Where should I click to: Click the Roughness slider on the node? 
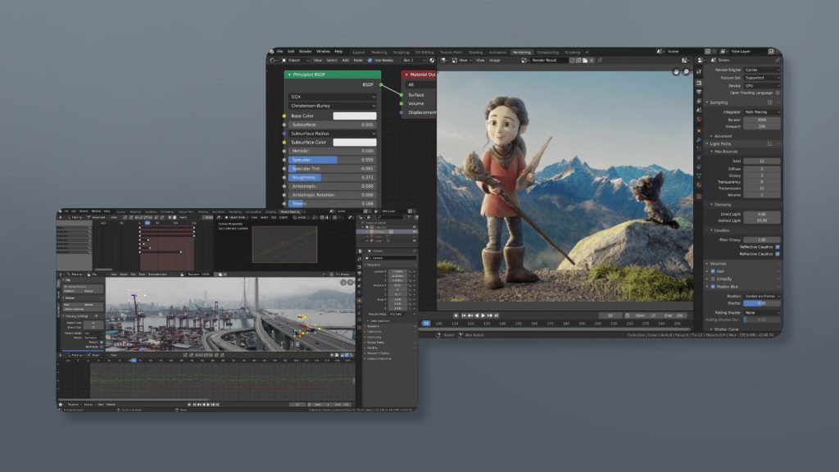[331, 177]
